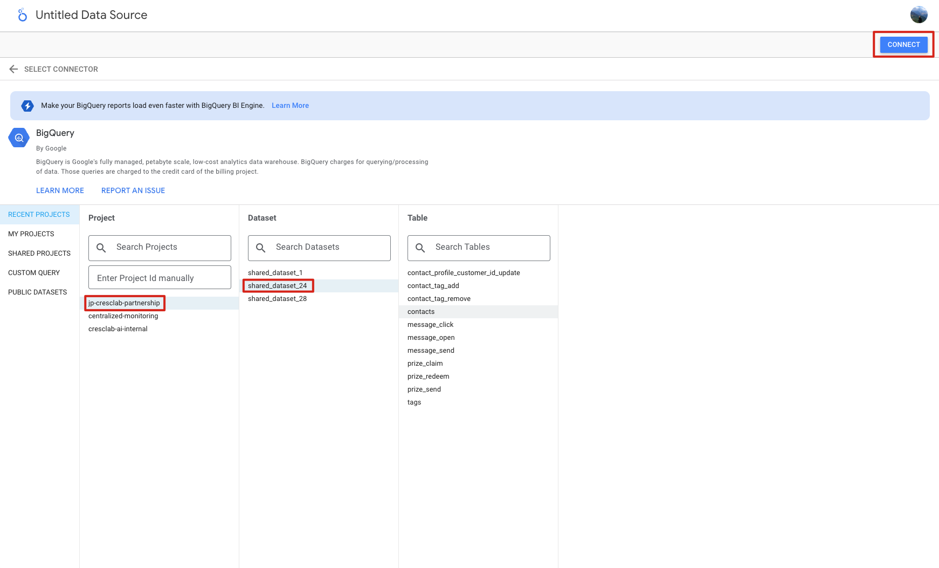Focus the Search Datasets field
Image resolution: width=939 pixels, height=568 pixels.
click(x=319, y=248)
